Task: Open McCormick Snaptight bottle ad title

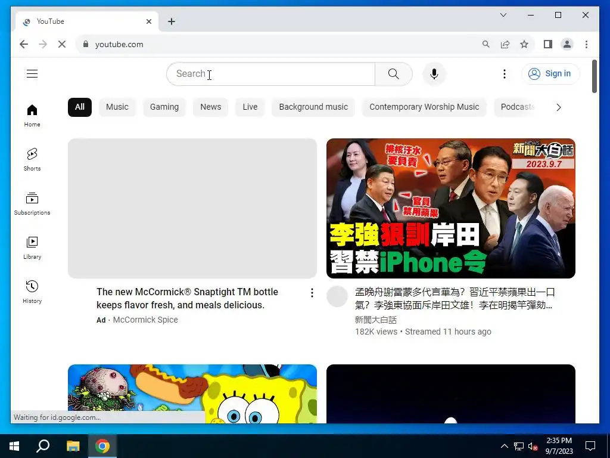Action: tap(187, 298)
